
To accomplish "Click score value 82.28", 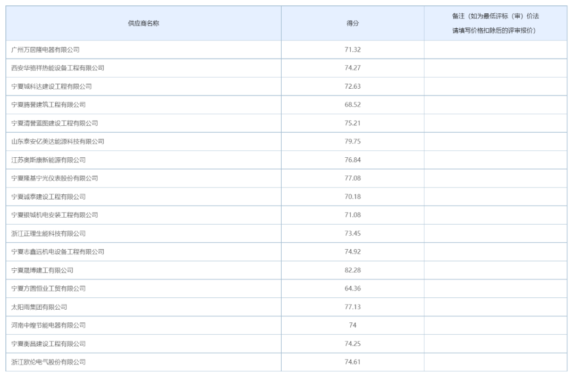I will (x=352, y=270).
